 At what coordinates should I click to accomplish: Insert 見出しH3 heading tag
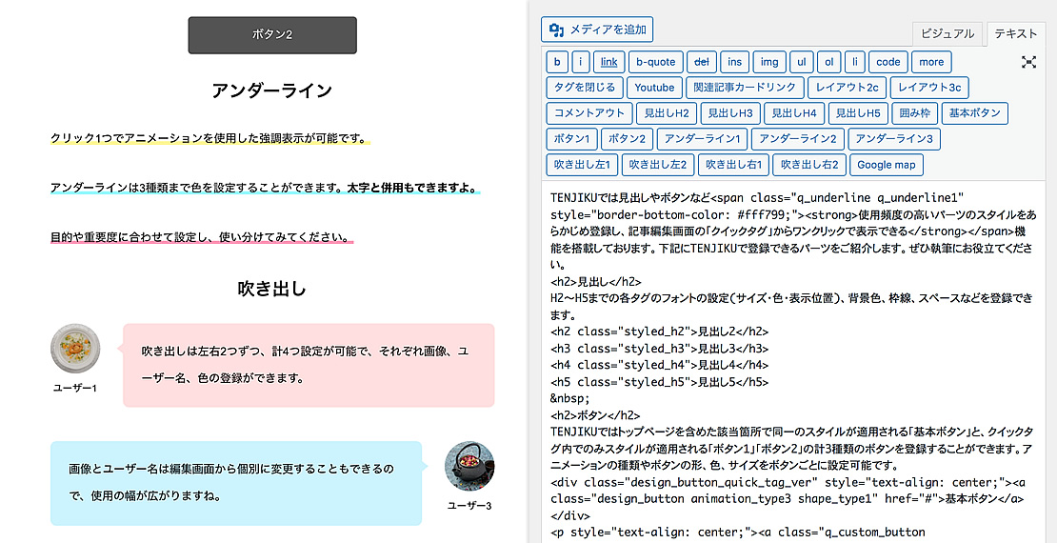coord(730,113)
